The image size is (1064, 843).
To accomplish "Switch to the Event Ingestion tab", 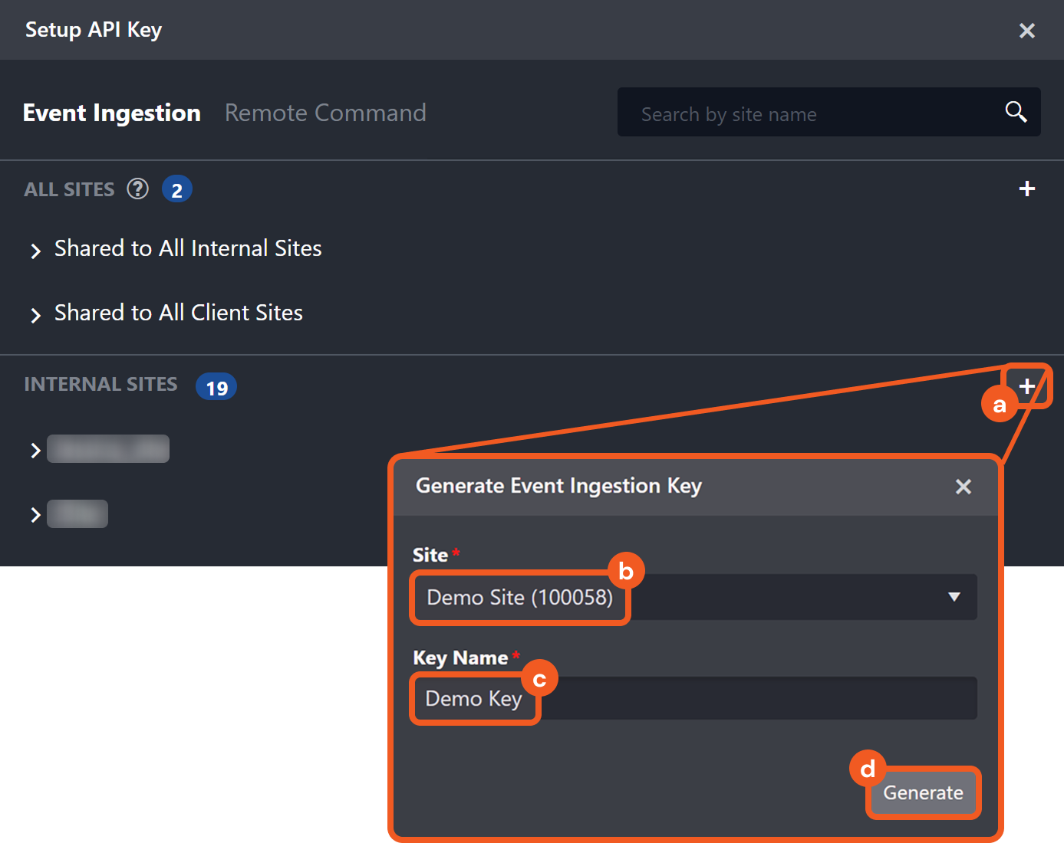I will coord(112,113).
